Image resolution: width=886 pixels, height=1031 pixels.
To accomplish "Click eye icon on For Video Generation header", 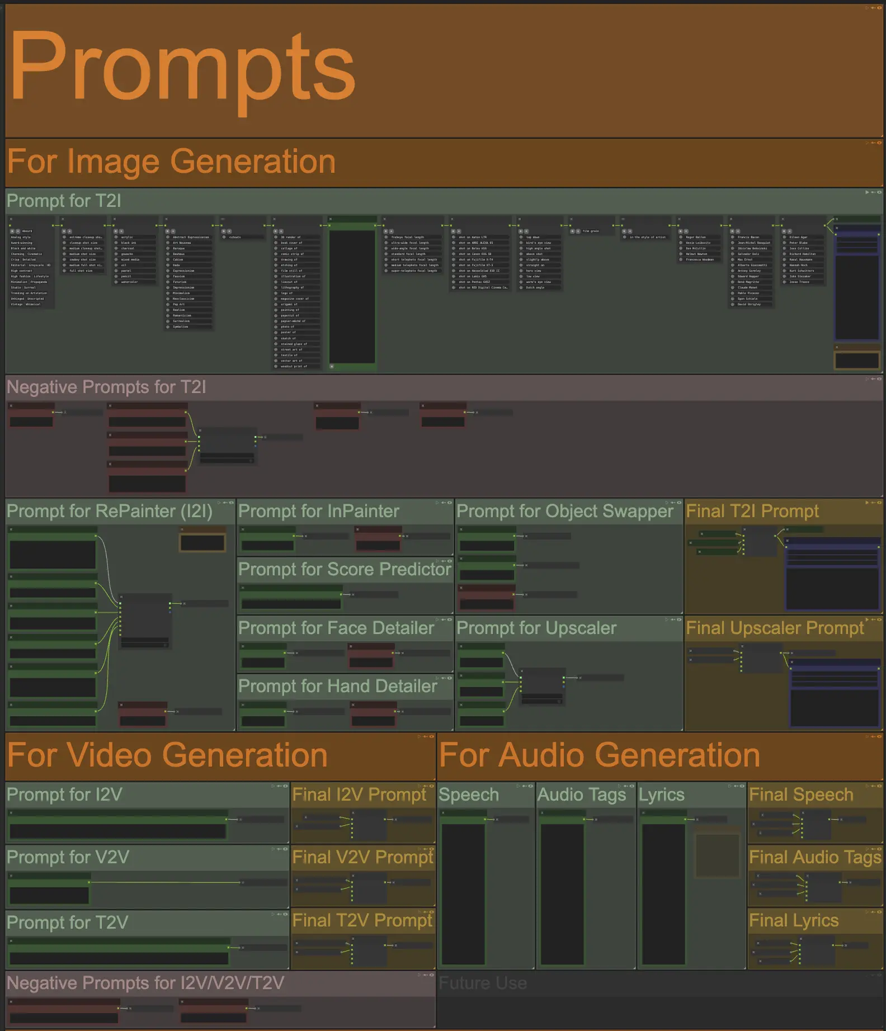I will tap(432, 736).
